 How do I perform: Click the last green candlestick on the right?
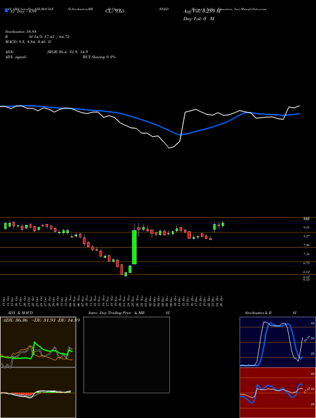point(223,224)
